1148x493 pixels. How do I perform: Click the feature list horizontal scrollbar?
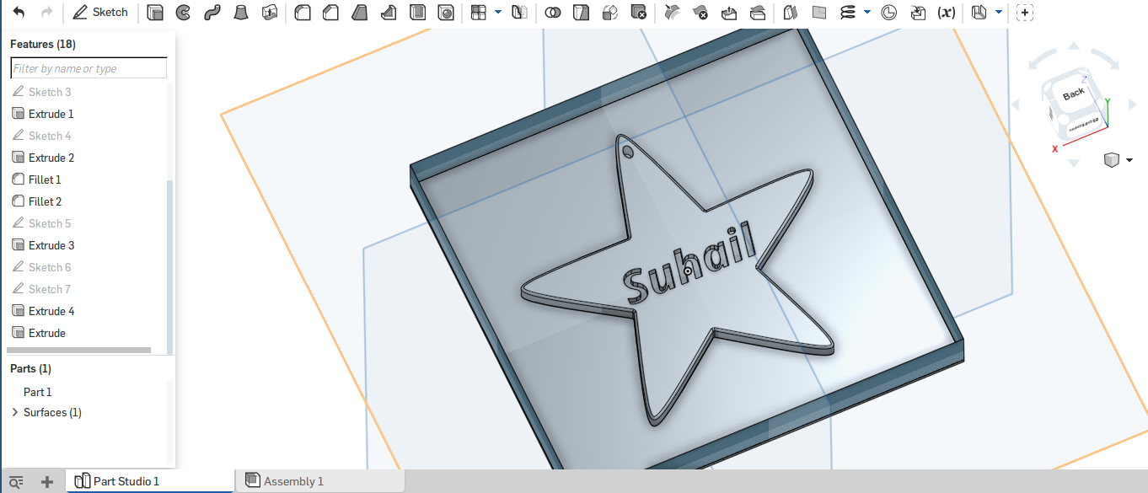(78, 350)
